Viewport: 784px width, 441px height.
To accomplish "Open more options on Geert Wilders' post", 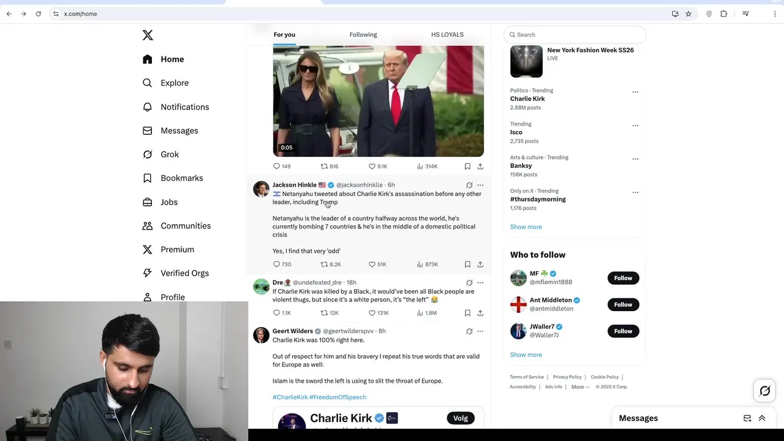I will (x=480, y=331).
